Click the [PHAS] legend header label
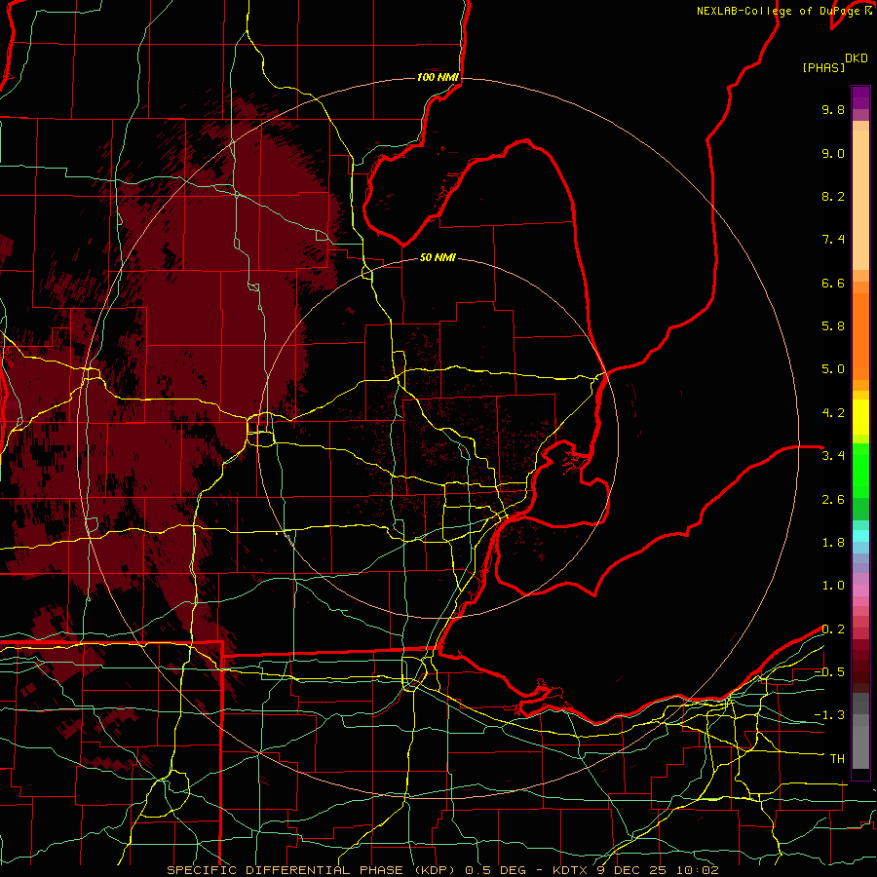 [x=823, y=67]
